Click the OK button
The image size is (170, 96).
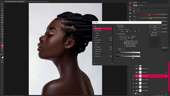[155, 26]
